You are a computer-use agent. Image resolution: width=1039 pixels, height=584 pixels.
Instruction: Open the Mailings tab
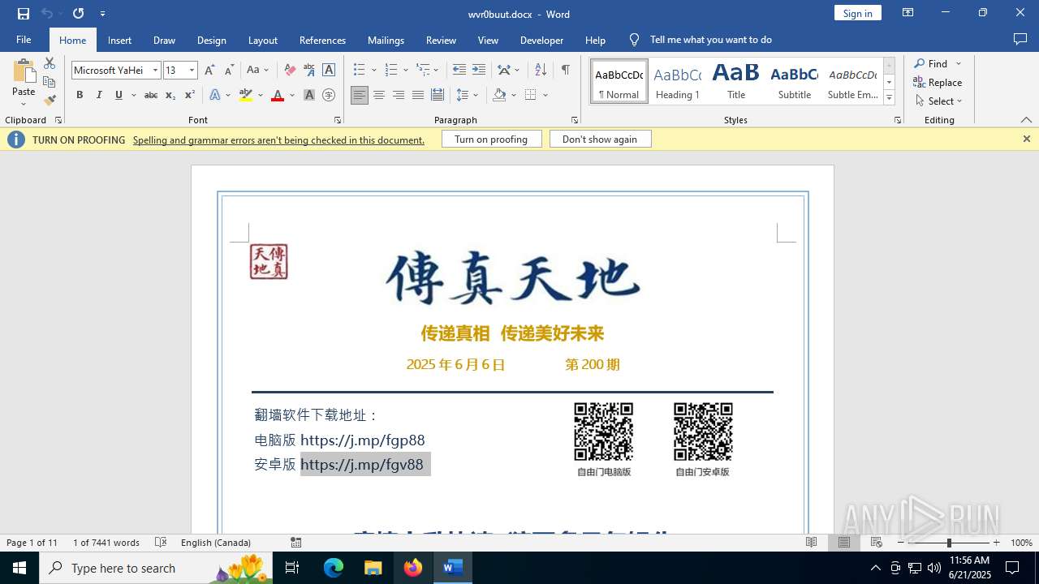pos(386,40)
